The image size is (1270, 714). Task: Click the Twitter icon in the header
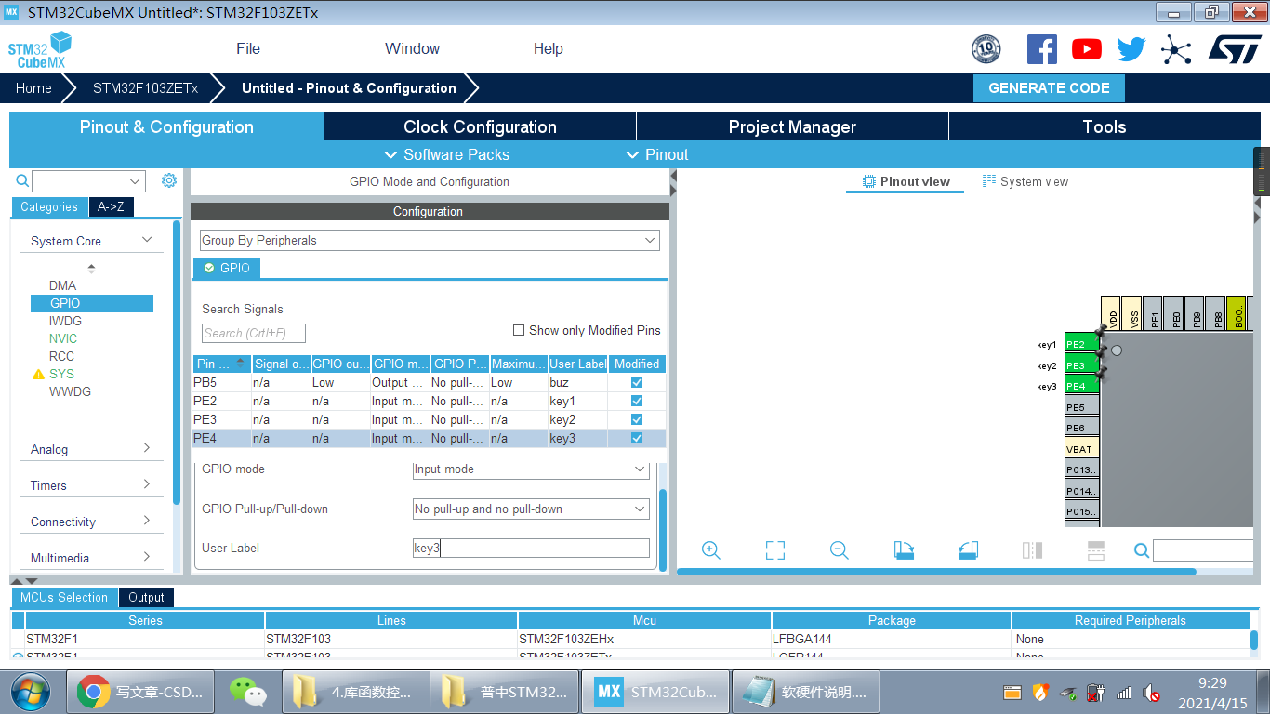(x=1131, y=49)
